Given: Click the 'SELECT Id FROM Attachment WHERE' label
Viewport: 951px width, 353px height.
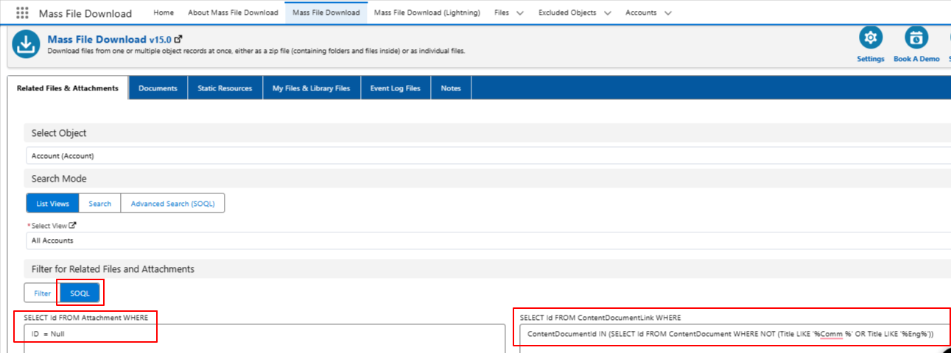Looking at the screenshot, I should coord(86,317).
